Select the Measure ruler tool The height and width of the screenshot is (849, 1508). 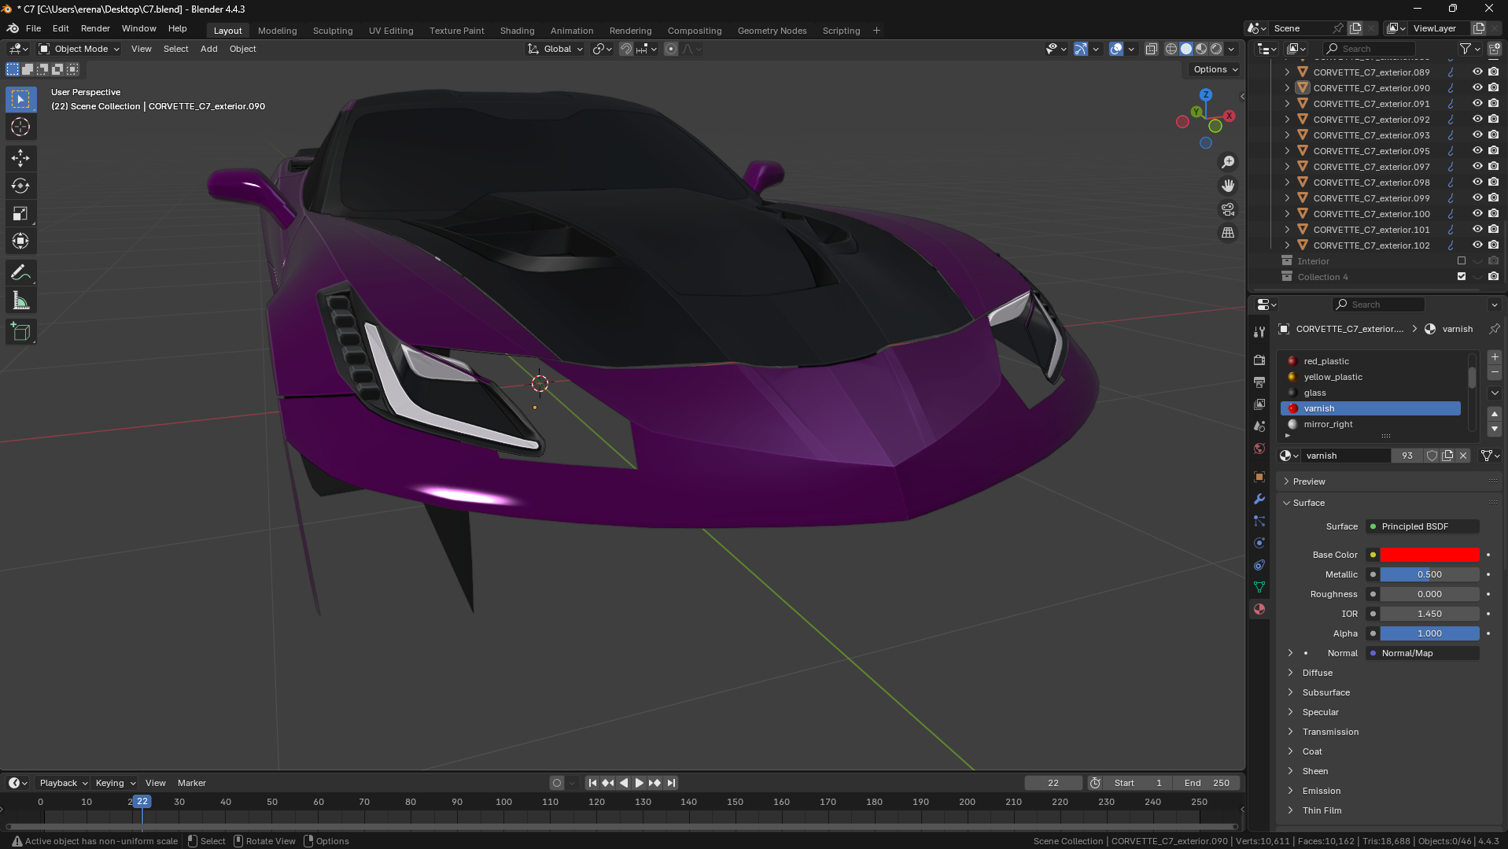[20, 301]
